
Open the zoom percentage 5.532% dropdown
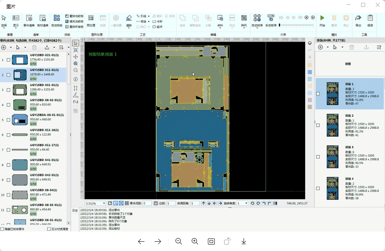[x=104, y=203]
